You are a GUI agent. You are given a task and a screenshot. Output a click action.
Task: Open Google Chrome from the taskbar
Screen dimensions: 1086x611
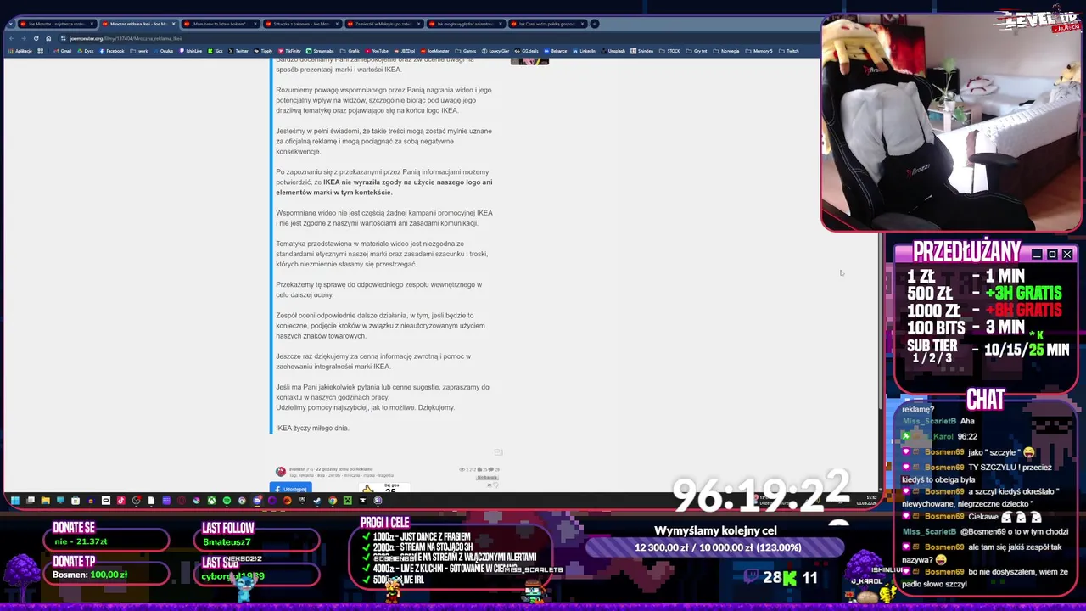tap(333, 501)
